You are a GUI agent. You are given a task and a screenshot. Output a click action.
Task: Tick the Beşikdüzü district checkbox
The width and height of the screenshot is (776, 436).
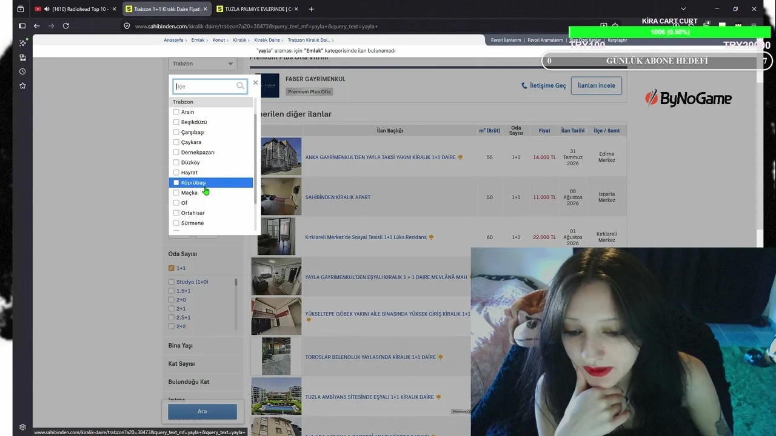pyautogui.click(x=176, y=122)
